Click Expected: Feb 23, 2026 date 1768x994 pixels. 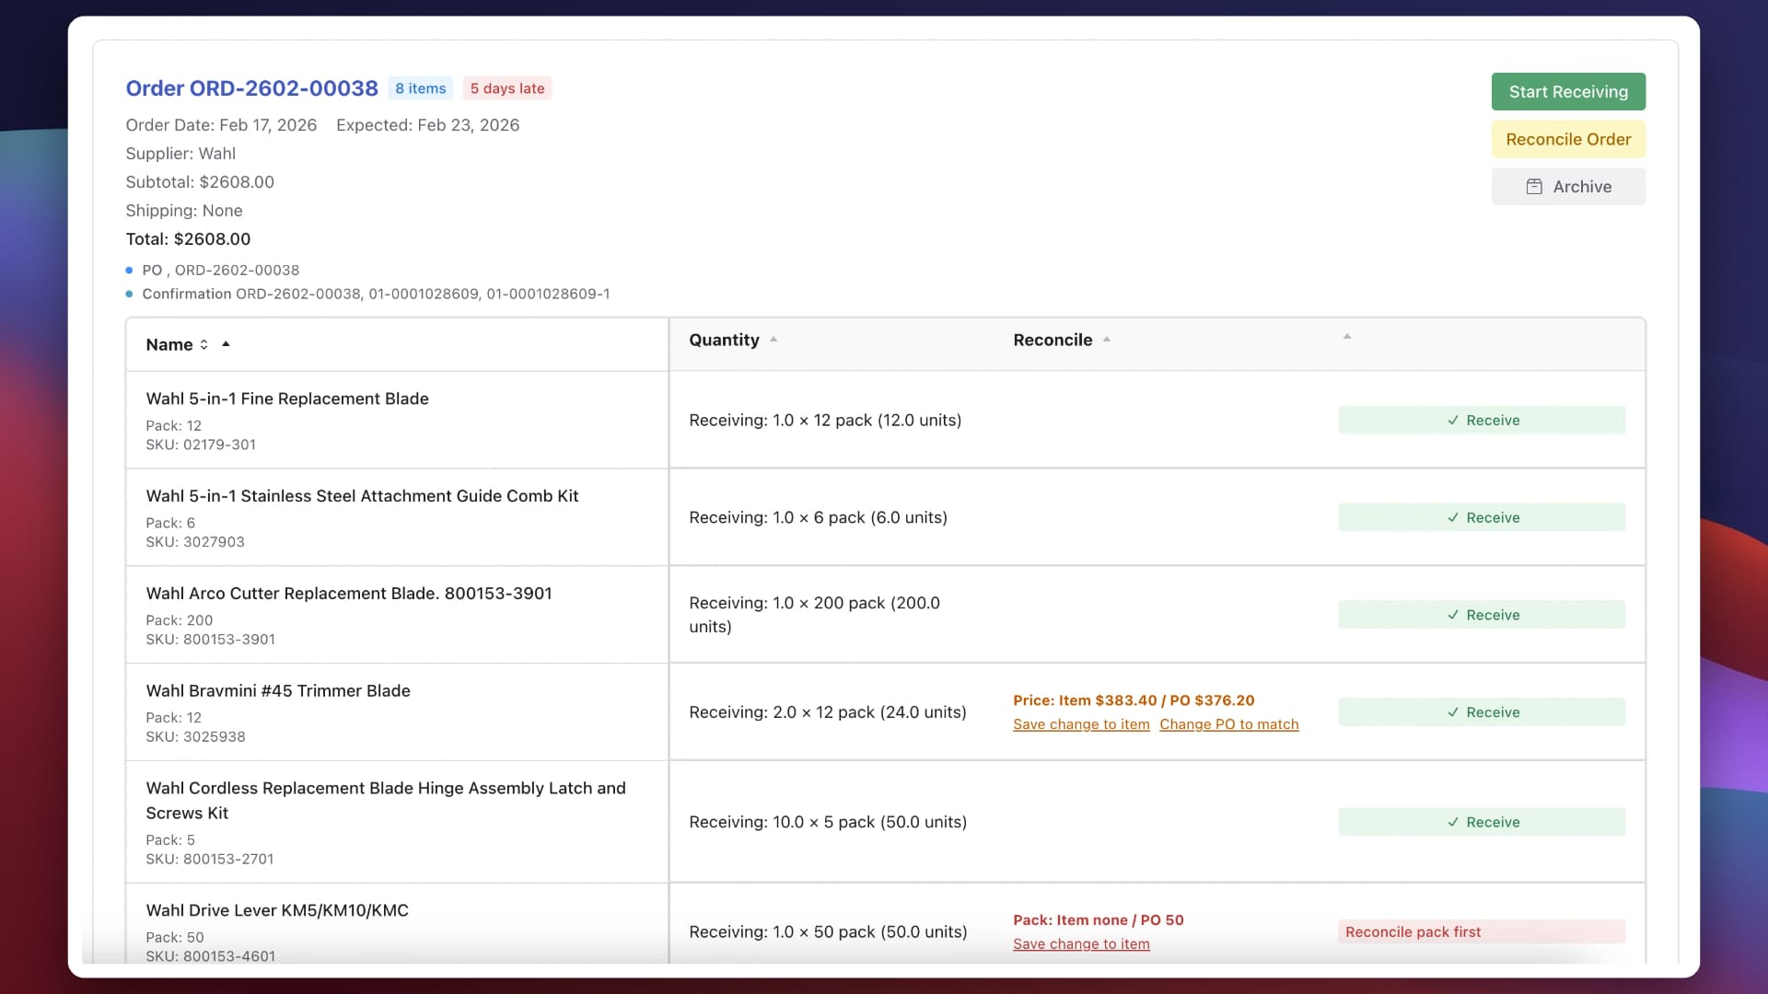[x=427, y=125]
